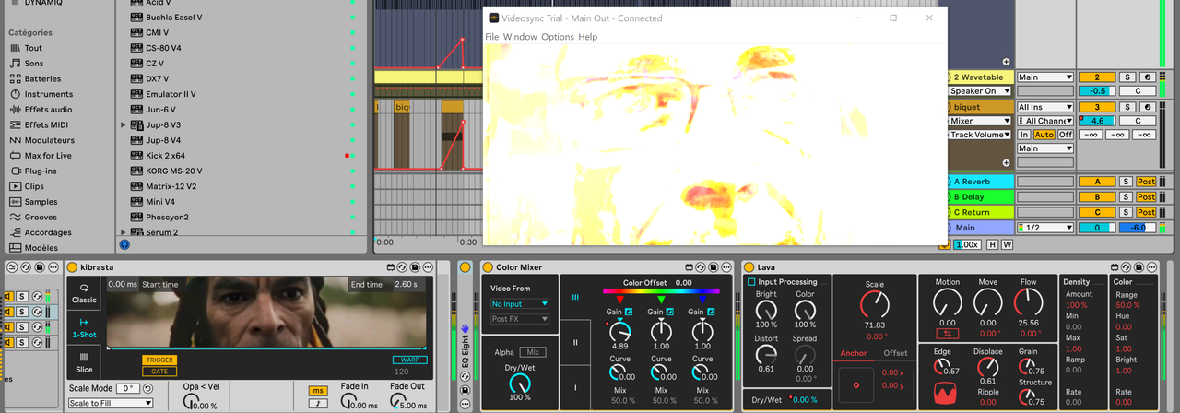Open the Samples category

pos(41,202)
